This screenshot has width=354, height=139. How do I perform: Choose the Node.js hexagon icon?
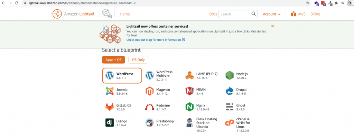(x=230, y=75)
